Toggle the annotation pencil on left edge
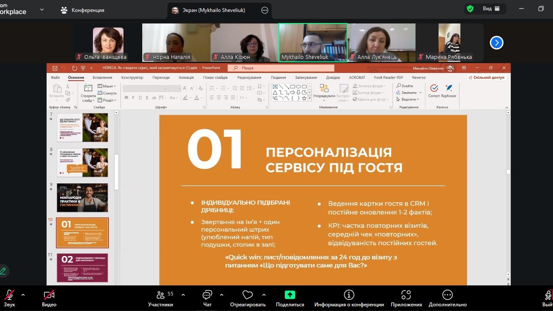This screenshot has height=311, width=553. coord(3,270)
